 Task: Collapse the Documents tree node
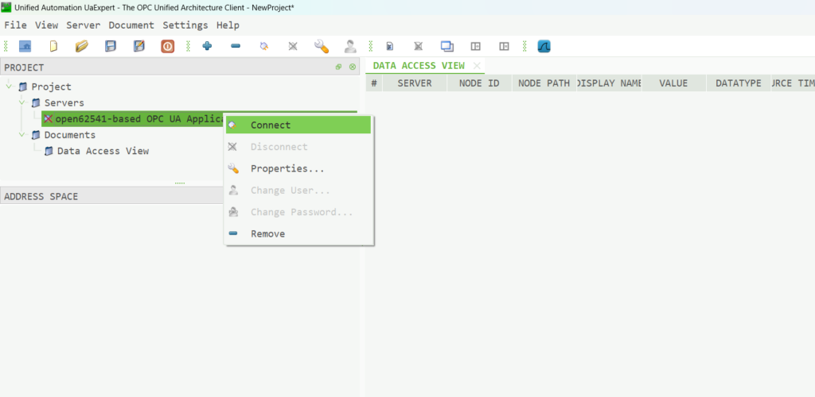coord(21,134)
